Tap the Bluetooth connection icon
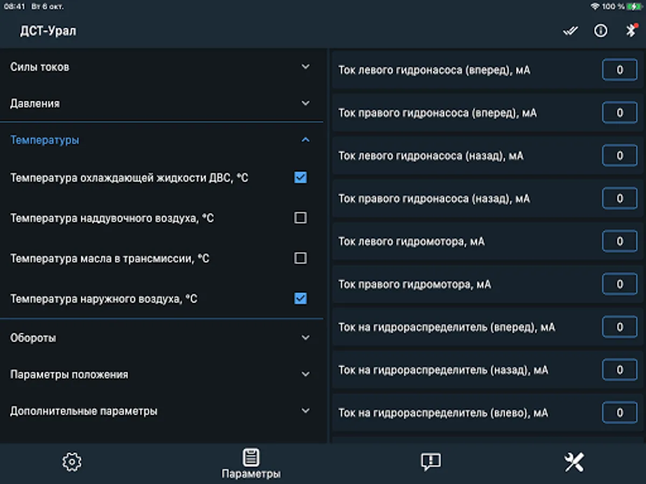The image size is (646, 484). coord(631,31)
